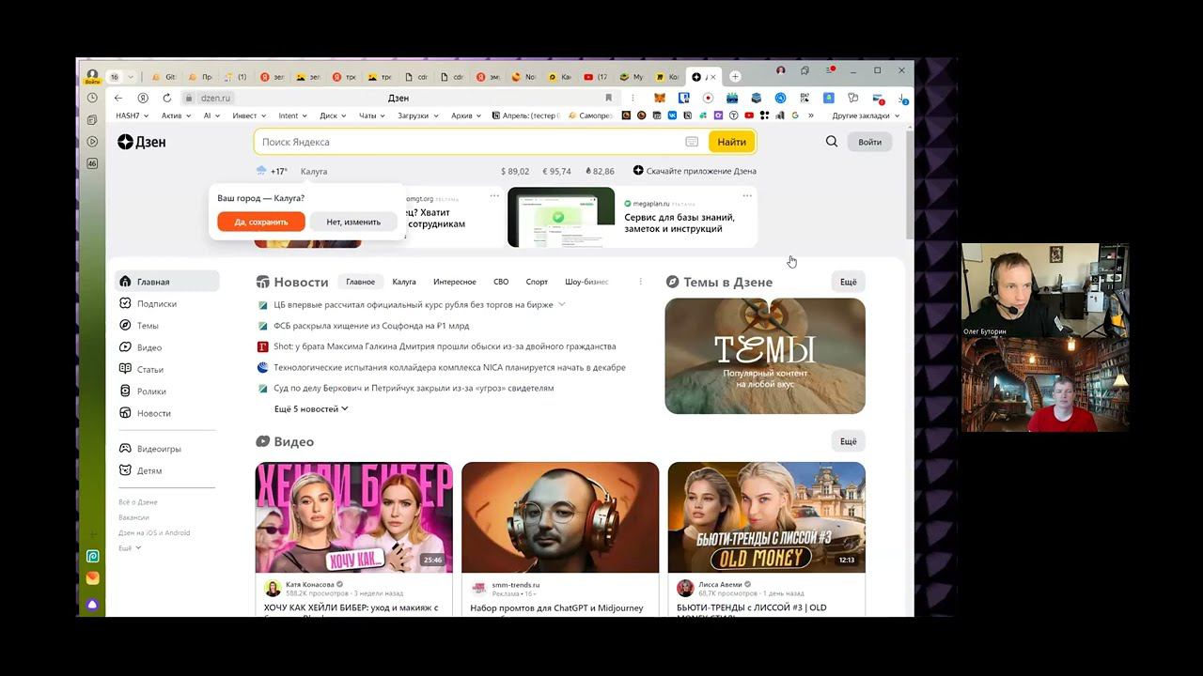Bookmark this page with the address bar flag

click(x=608, y=98)
